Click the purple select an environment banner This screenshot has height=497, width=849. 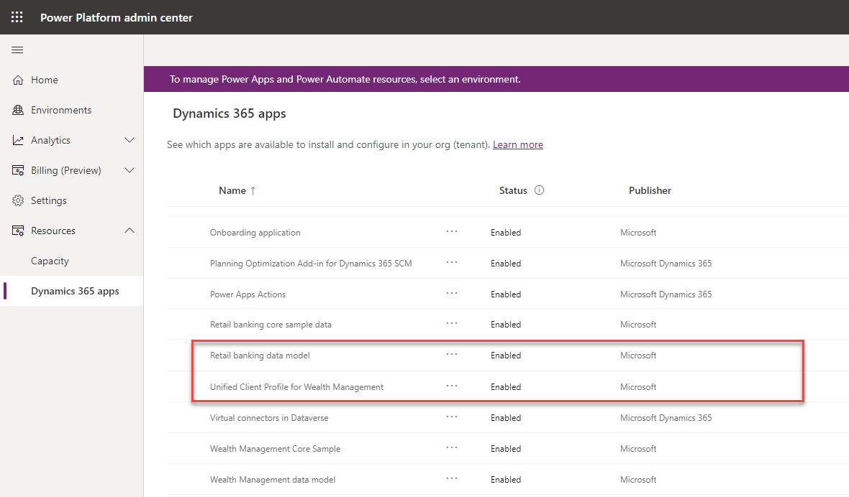(496, 79)
